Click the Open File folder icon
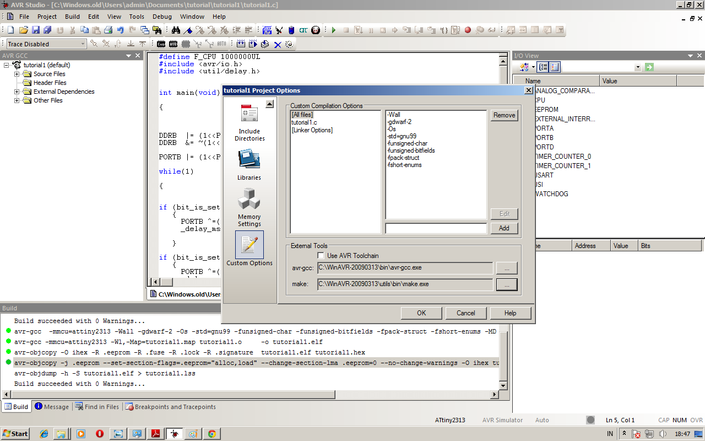 coord(23,30)
